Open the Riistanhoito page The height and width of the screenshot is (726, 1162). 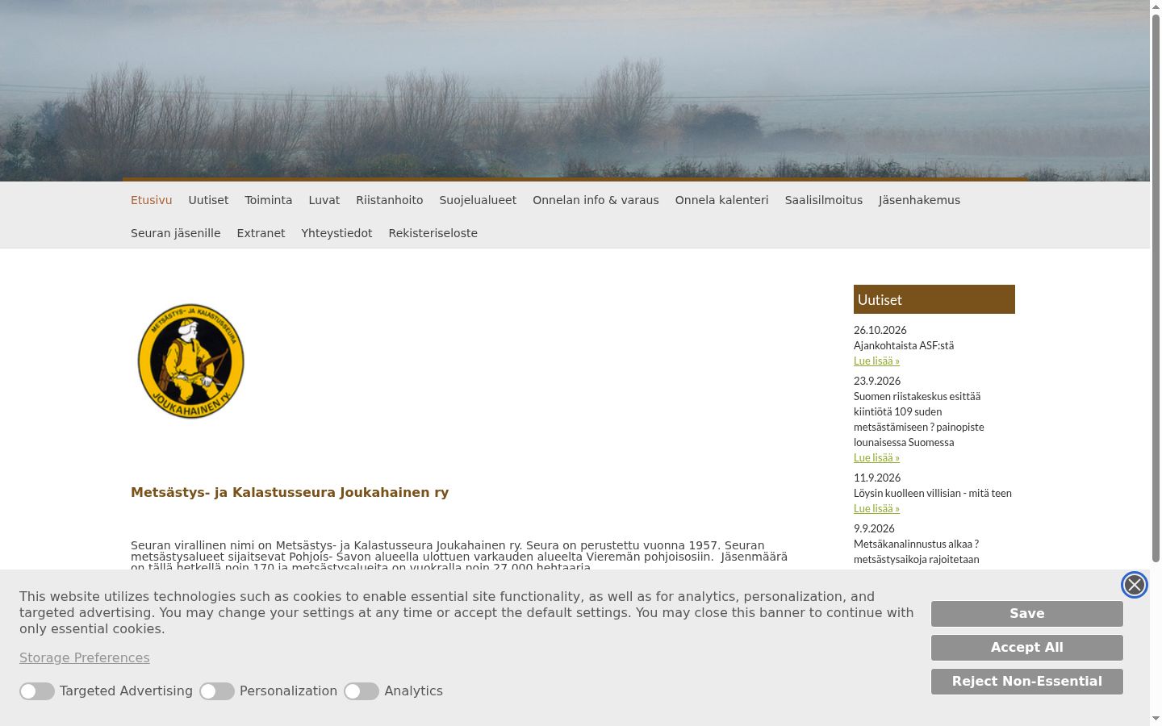point(390,200)
